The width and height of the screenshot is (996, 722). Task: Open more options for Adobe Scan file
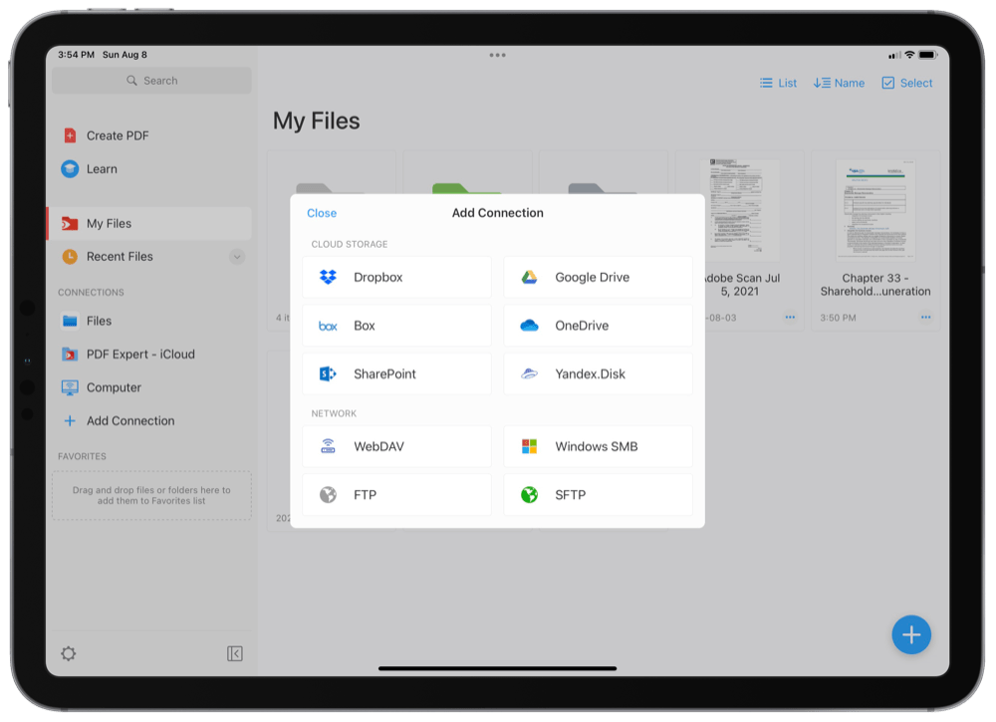790,317
